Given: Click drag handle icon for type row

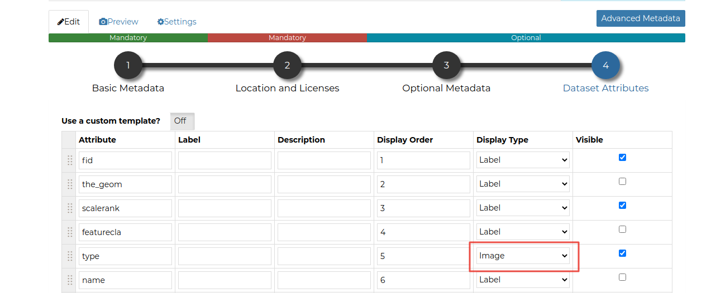Looking at the screenshot, I should (x=70, y=256).
